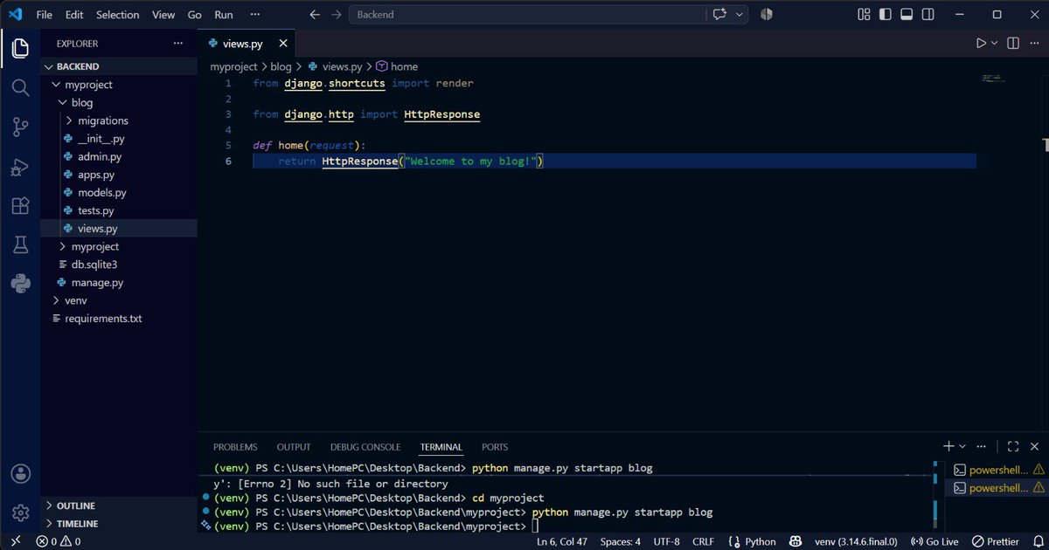Expand the TIMELINE section
This screenshot has width=1049, height=550.
[119, 524]
